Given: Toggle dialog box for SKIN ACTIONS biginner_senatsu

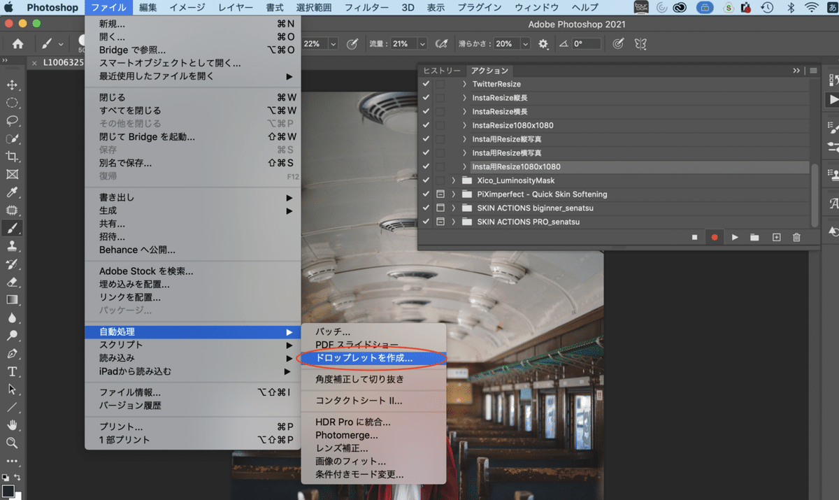Looking at the screenshot, I should [440, 208].
